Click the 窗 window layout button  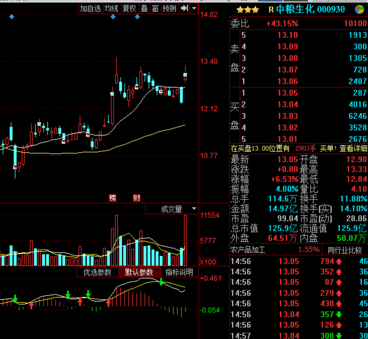(155, 8)
